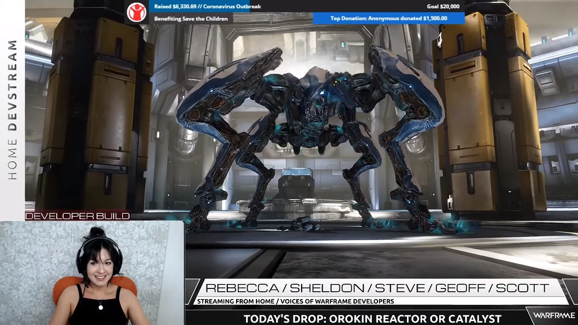Click the "Top Donation: Anonymous donated $1,500.00" banner
Image resolution: width=578 pixels, height=325 pixels.
coord(389,18)
